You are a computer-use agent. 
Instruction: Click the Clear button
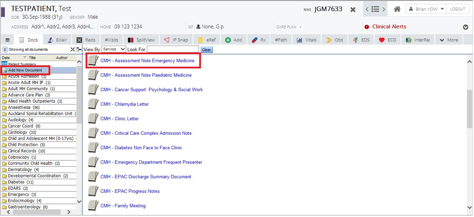[206, 50]
